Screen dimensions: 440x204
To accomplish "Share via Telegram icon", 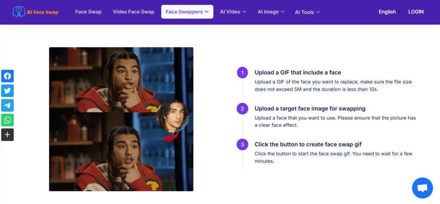I will (8, 105).
